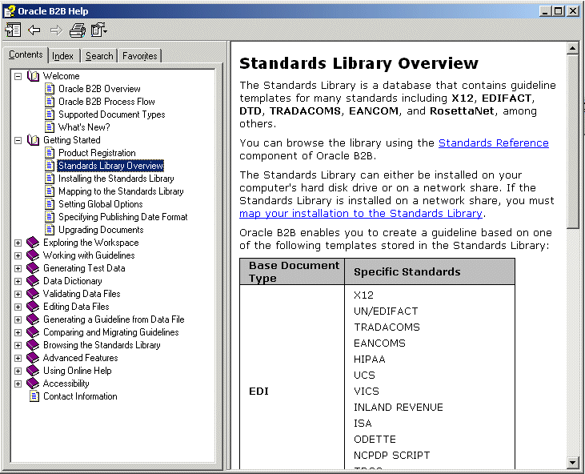Viewport: 585px width, 474px height.
Task: Expand the Validating Data Files node
Action: click(x=18, y=294)
